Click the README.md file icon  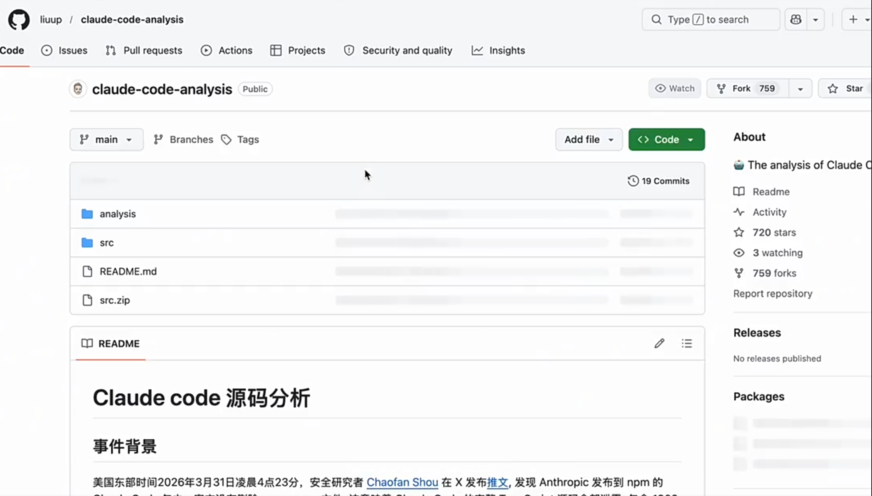[x=87, y=271]
